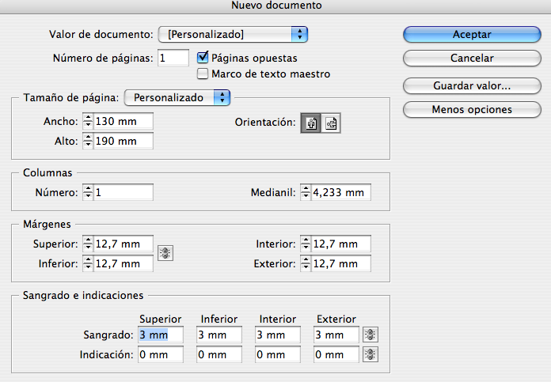The height and width of the screenshot is (382, 551).
Task: Toggle the Sangrado link chain icon
Action: [x=370, y=335]
